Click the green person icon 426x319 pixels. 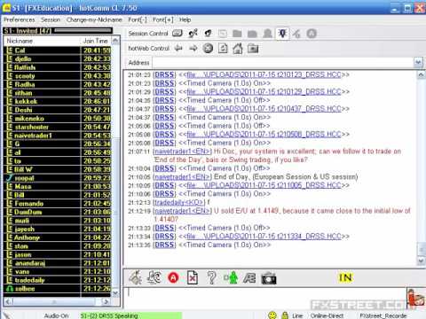click(x=232, y=277)
